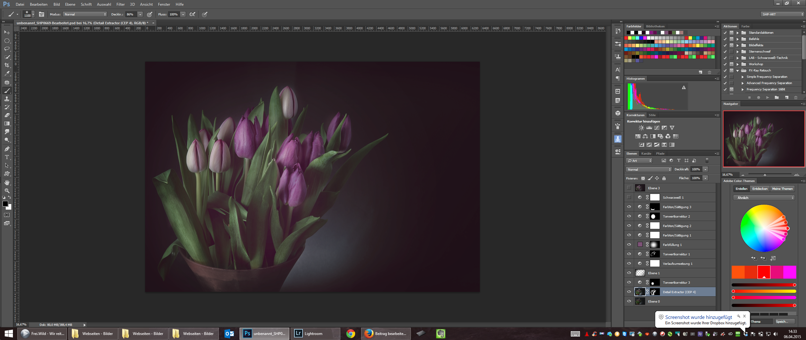Click the foreground color swatch
The width and height of the screenshot is (806, 340).
click(5, 204)
